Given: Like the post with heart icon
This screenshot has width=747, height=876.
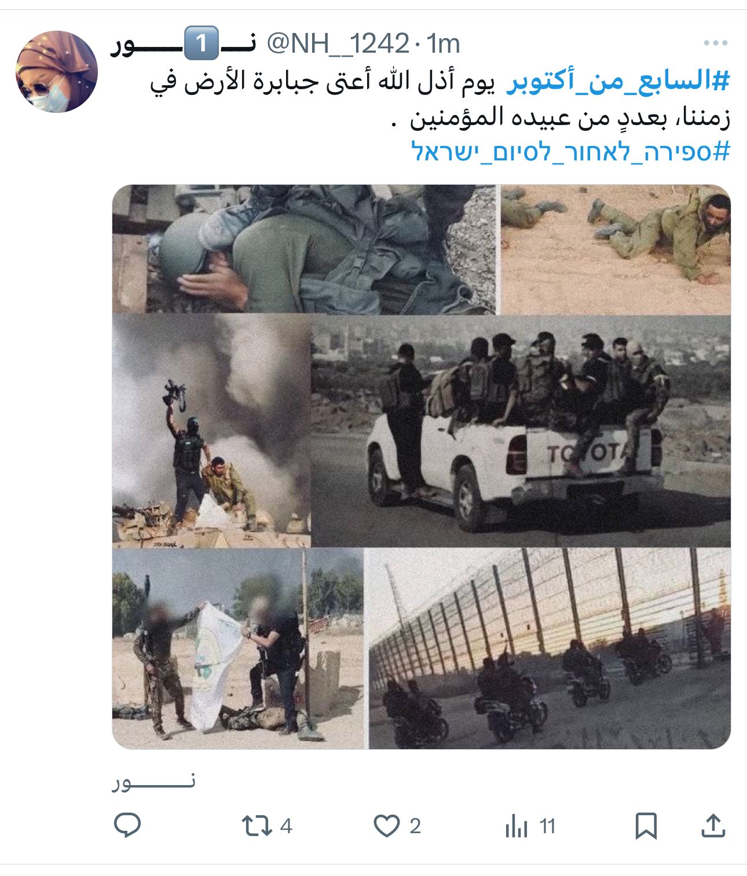Looking at the screenshot, I should tap(386, 826).
